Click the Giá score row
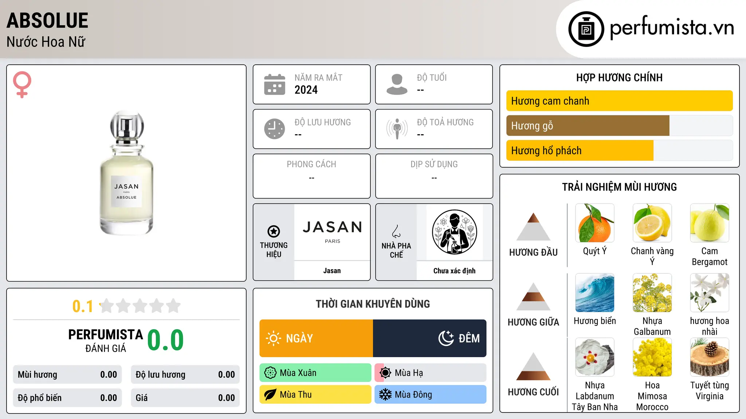746x419 pixels. 185,398
